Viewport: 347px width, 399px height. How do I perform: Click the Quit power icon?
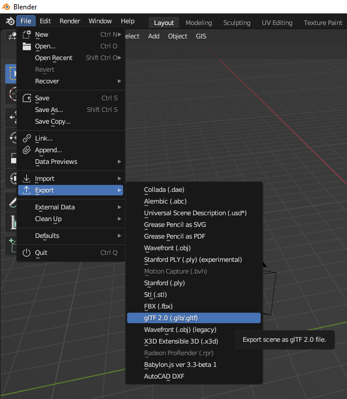click(x=26, y=253)
